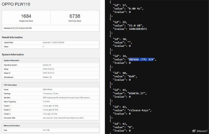Click the ARM ARMv8 name value
The height and width of the screenshot is (134, 209).
click(x=48, y=89)
